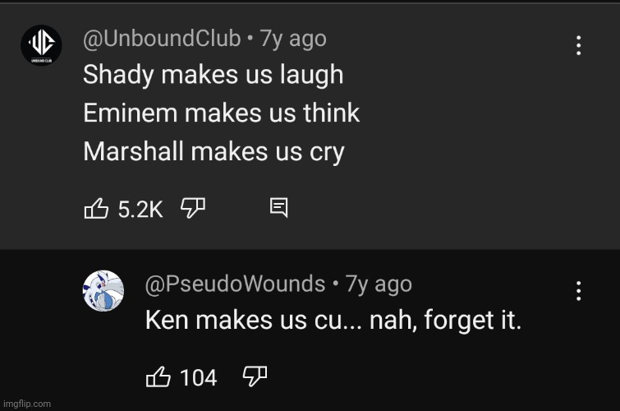Thumbs down the PseudoWounds reply

click(x=255, y=377)
